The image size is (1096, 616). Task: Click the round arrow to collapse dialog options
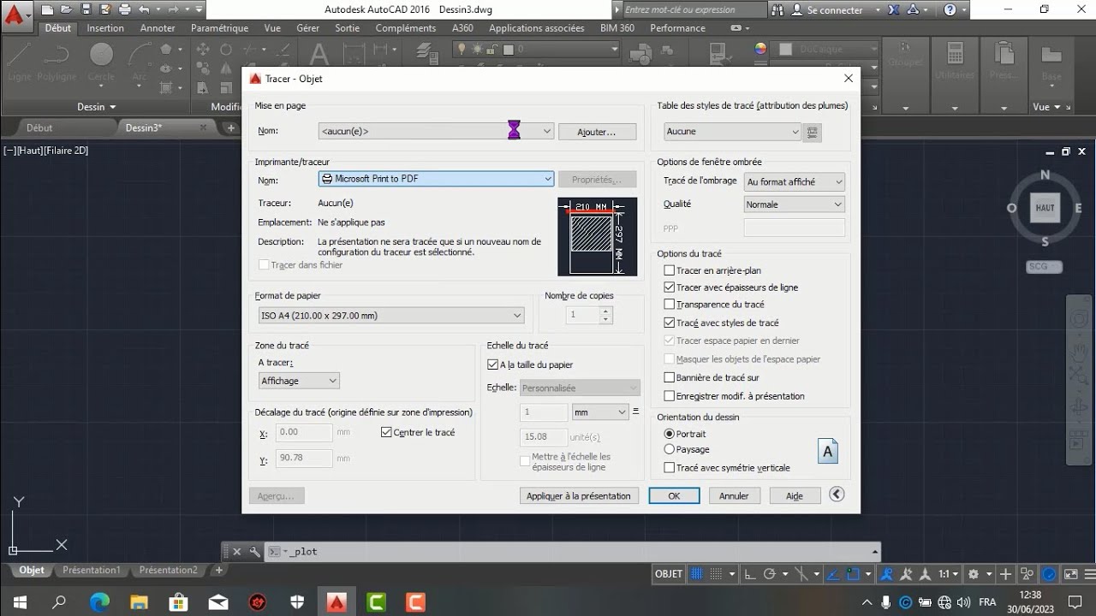tap(837, 495)
